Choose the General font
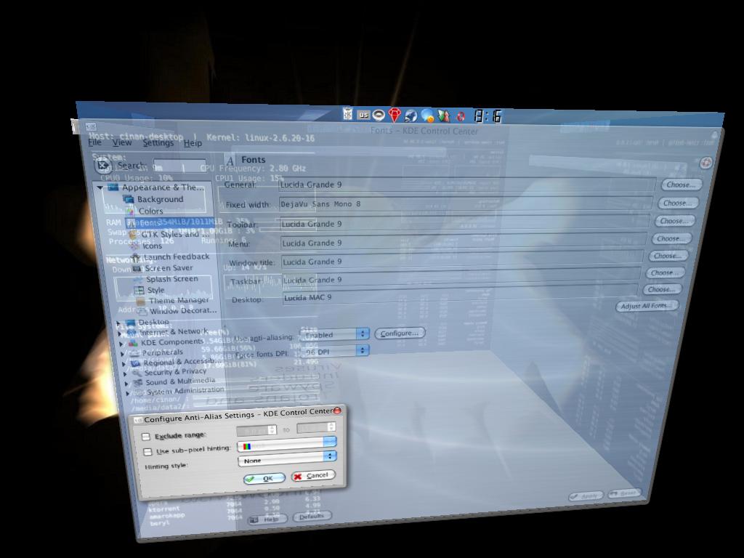744x558 pixels. tap(680, 185)
